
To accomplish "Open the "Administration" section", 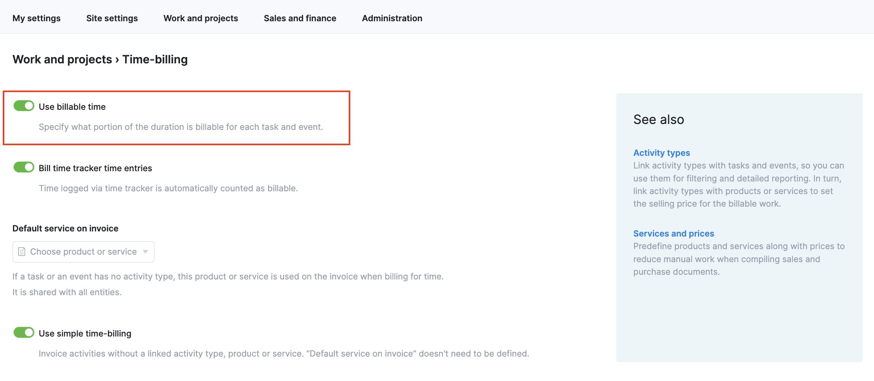I will click(392, 18).
